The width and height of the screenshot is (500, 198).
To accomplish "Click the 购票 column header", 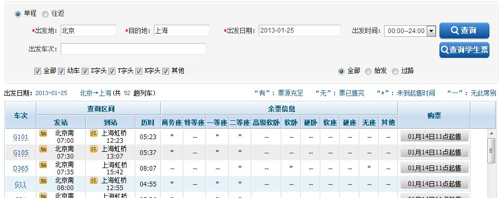I will coord(434,116).
